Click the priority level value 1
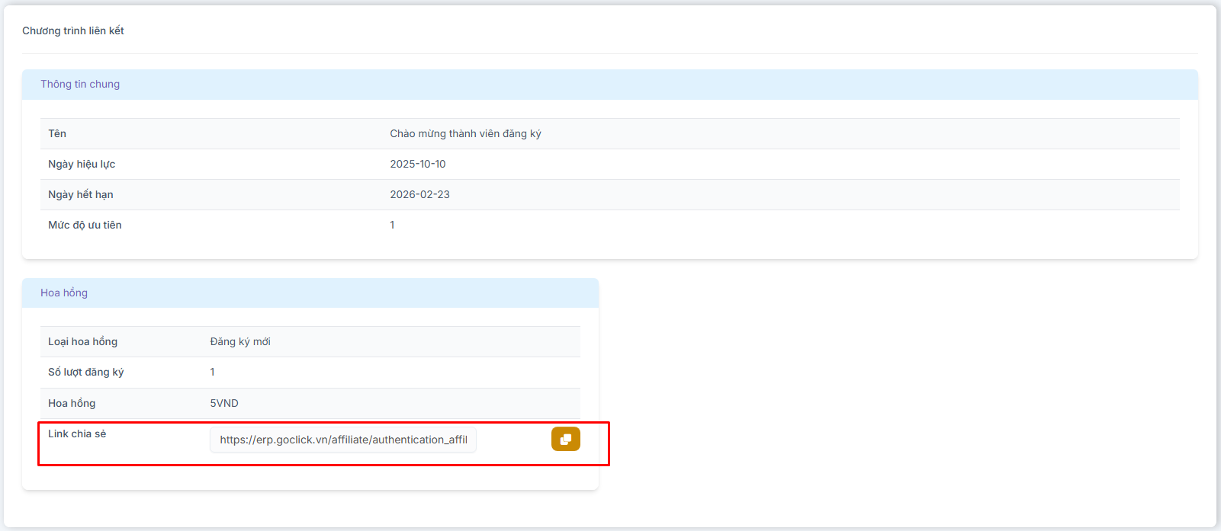1221x531 pixels. pos(392,225)
